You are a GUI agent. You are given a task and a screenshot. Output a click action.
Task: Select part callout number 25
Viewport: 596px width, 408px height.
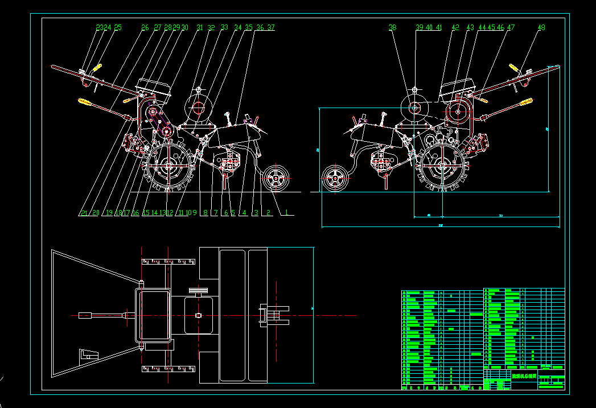point(118,27)
